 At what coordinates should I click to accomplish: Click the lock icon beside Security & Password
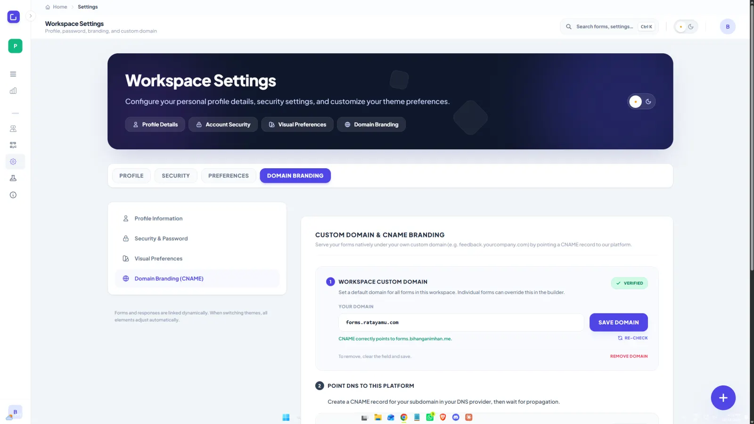click(126, 239)
